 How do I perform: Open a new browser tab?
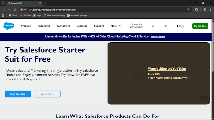click(46, 3)
